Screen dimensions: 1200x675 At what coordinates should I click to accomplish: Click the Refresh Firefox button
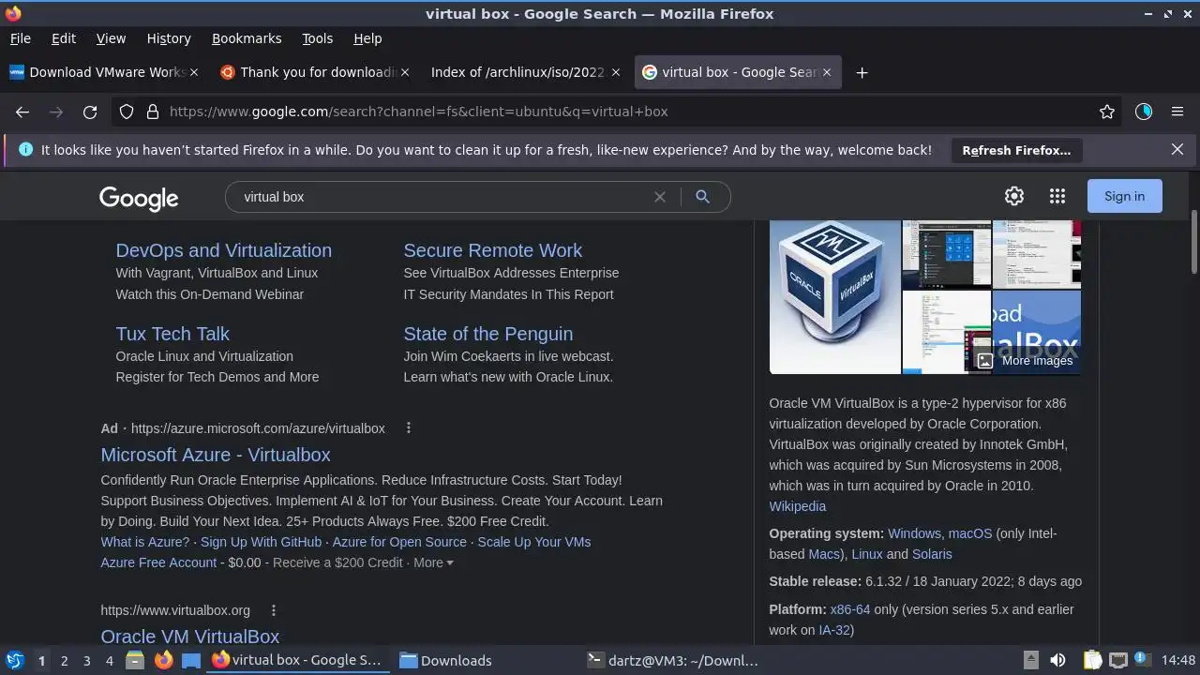tap(1016, 150)
